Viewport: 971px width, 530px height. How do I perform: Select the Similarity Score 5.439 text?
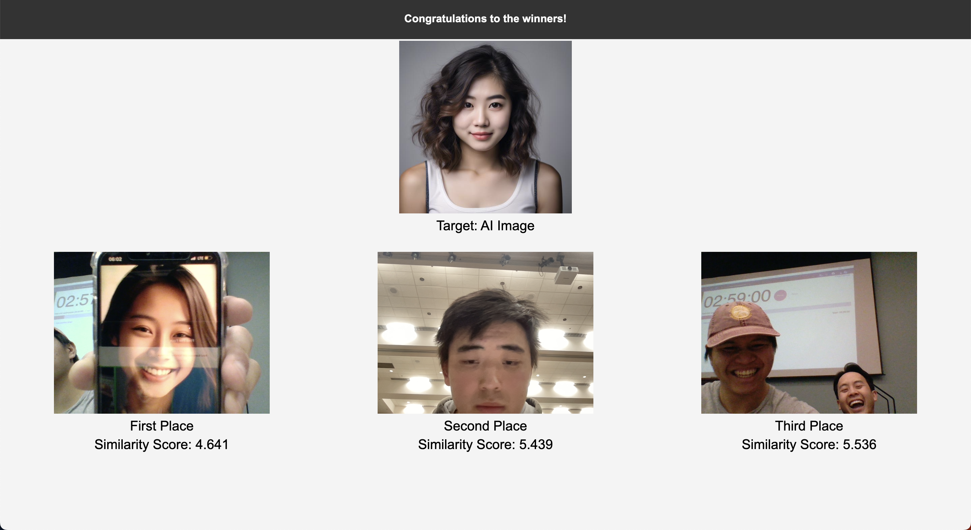click(x=485, y=444)
